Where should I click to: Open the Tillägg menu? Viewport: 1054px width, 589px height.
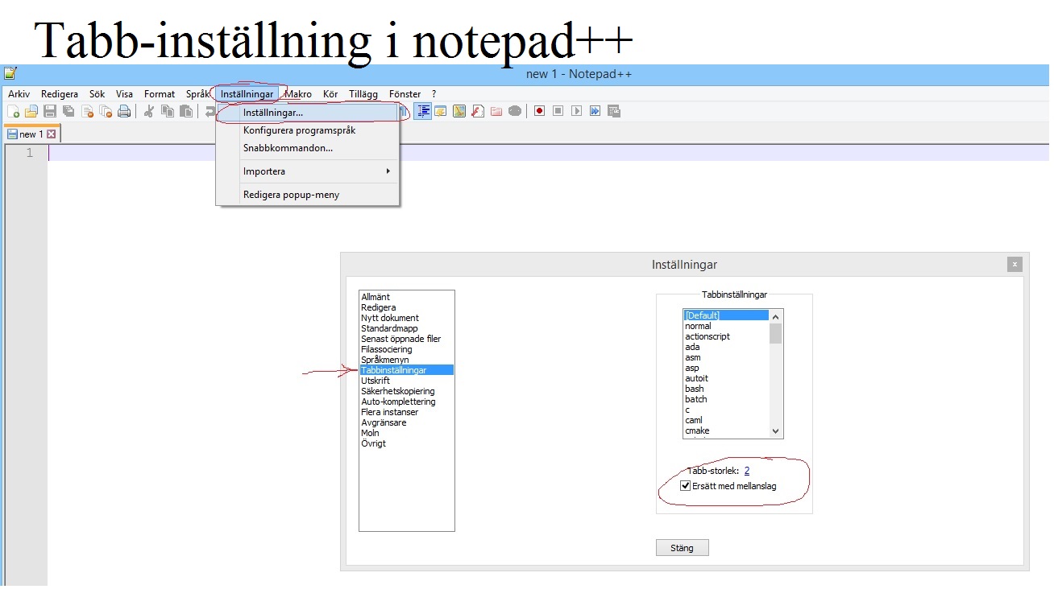[363, 94]
